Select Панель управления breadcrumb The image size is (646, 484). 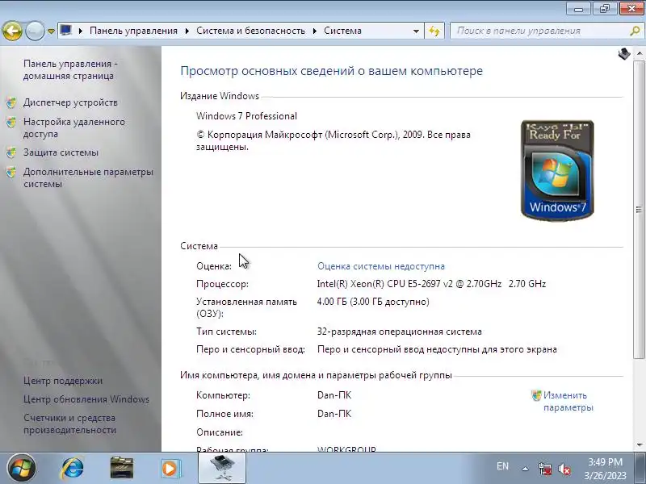[x=133, y=31]
